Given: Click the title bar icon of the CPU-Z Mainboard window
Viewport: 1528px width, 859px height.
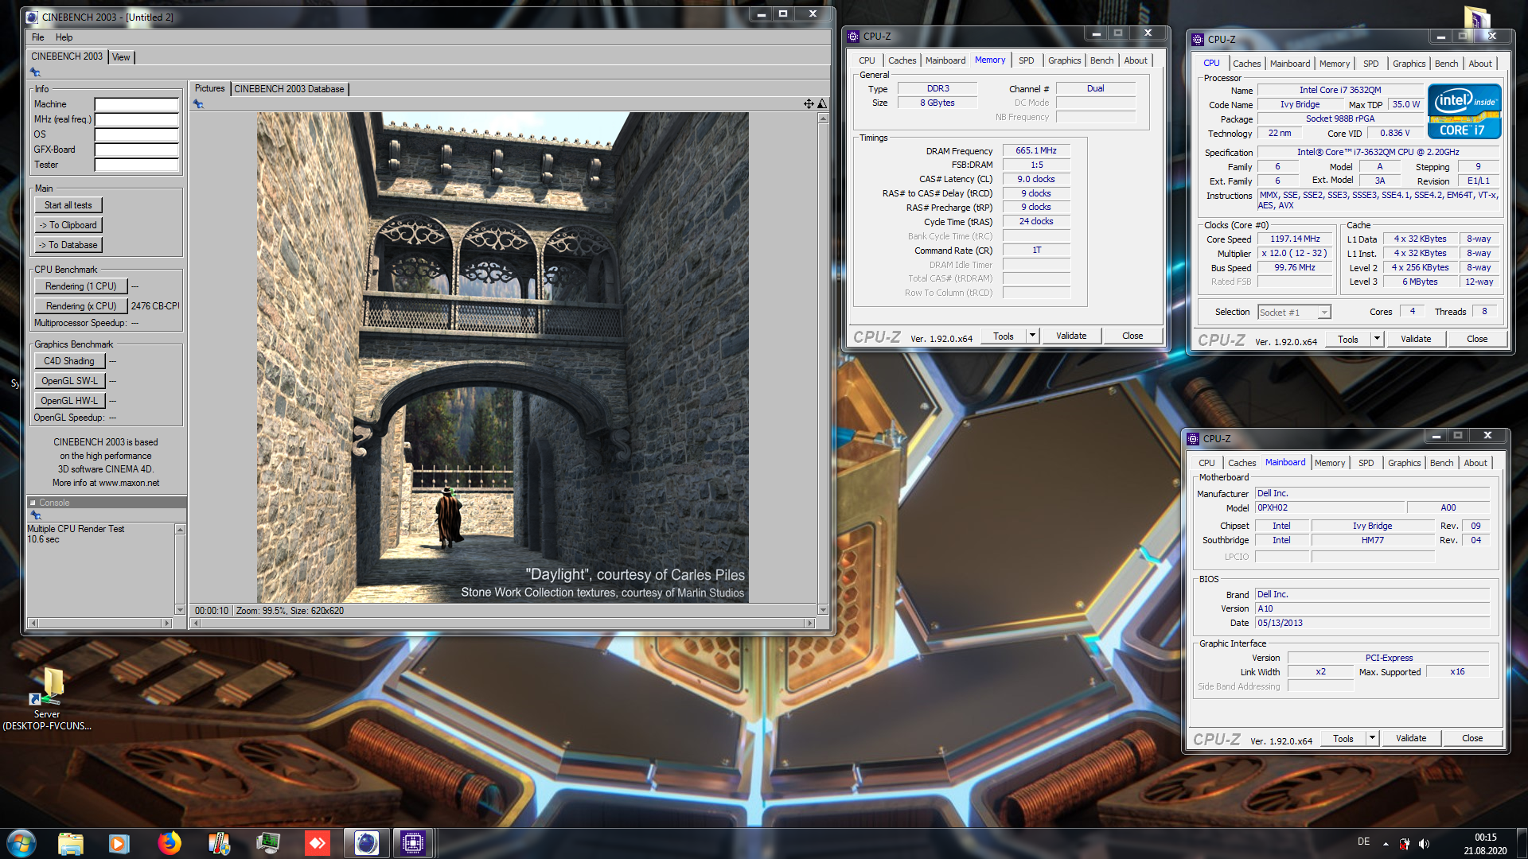Looking at the screenshot, I should pos(1193,439).
